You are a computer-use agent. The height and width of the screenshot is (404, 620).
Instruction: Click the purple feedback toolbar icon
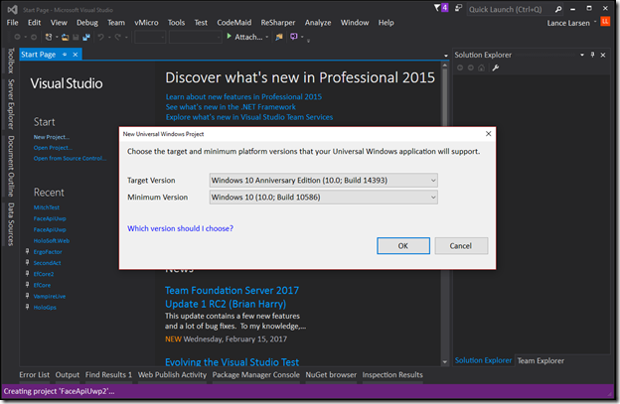[x=294, y=37]
